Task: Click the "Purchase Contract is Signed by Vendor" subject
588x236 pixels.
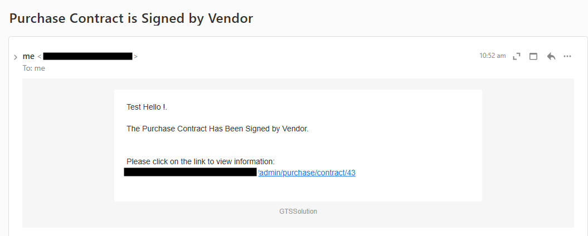Action: [132, 18]
